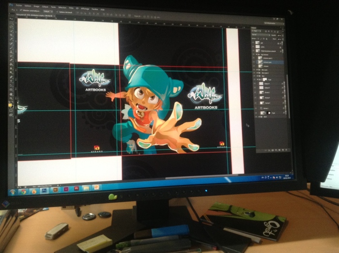Toggle the Options de transf. checkbox
This screenshot has height=253, width=339.
pos(57,12)
